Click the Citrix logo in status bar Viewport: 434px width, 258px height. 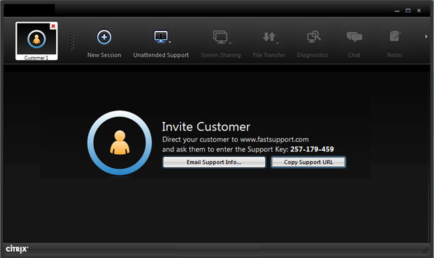coord(17,249)
